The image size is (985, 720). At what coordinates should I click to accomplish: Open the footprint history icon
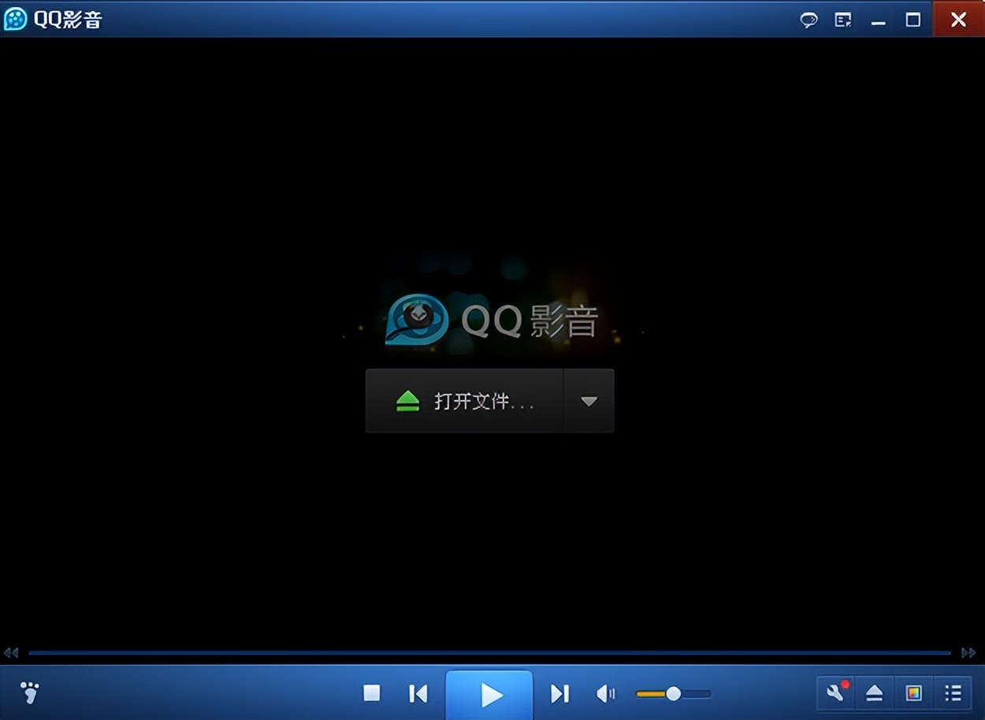click(x=30, y=693)
